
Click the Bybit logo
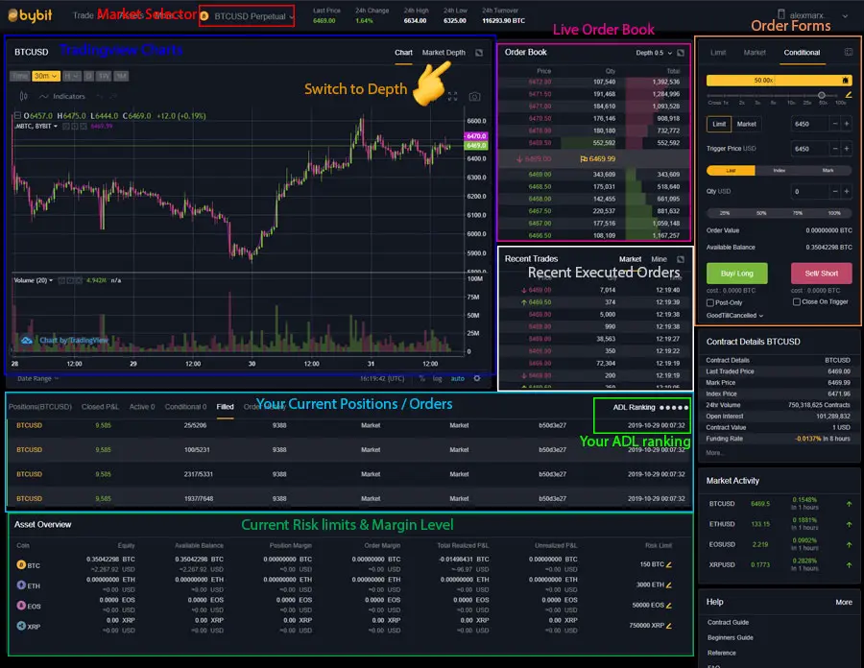pyautogui.click(x=31, y=15)
